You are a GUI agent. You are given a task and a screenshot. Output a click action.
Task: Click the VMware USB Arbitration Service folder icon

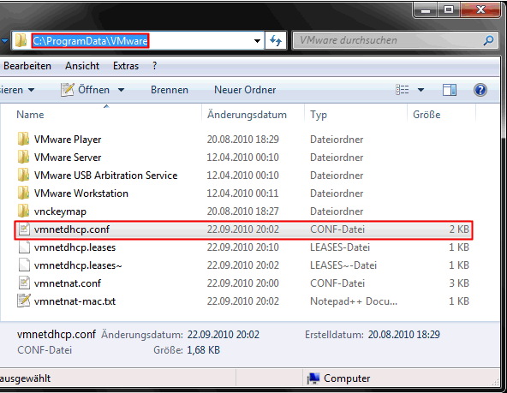pyautogui.click(x=23, y=176)
